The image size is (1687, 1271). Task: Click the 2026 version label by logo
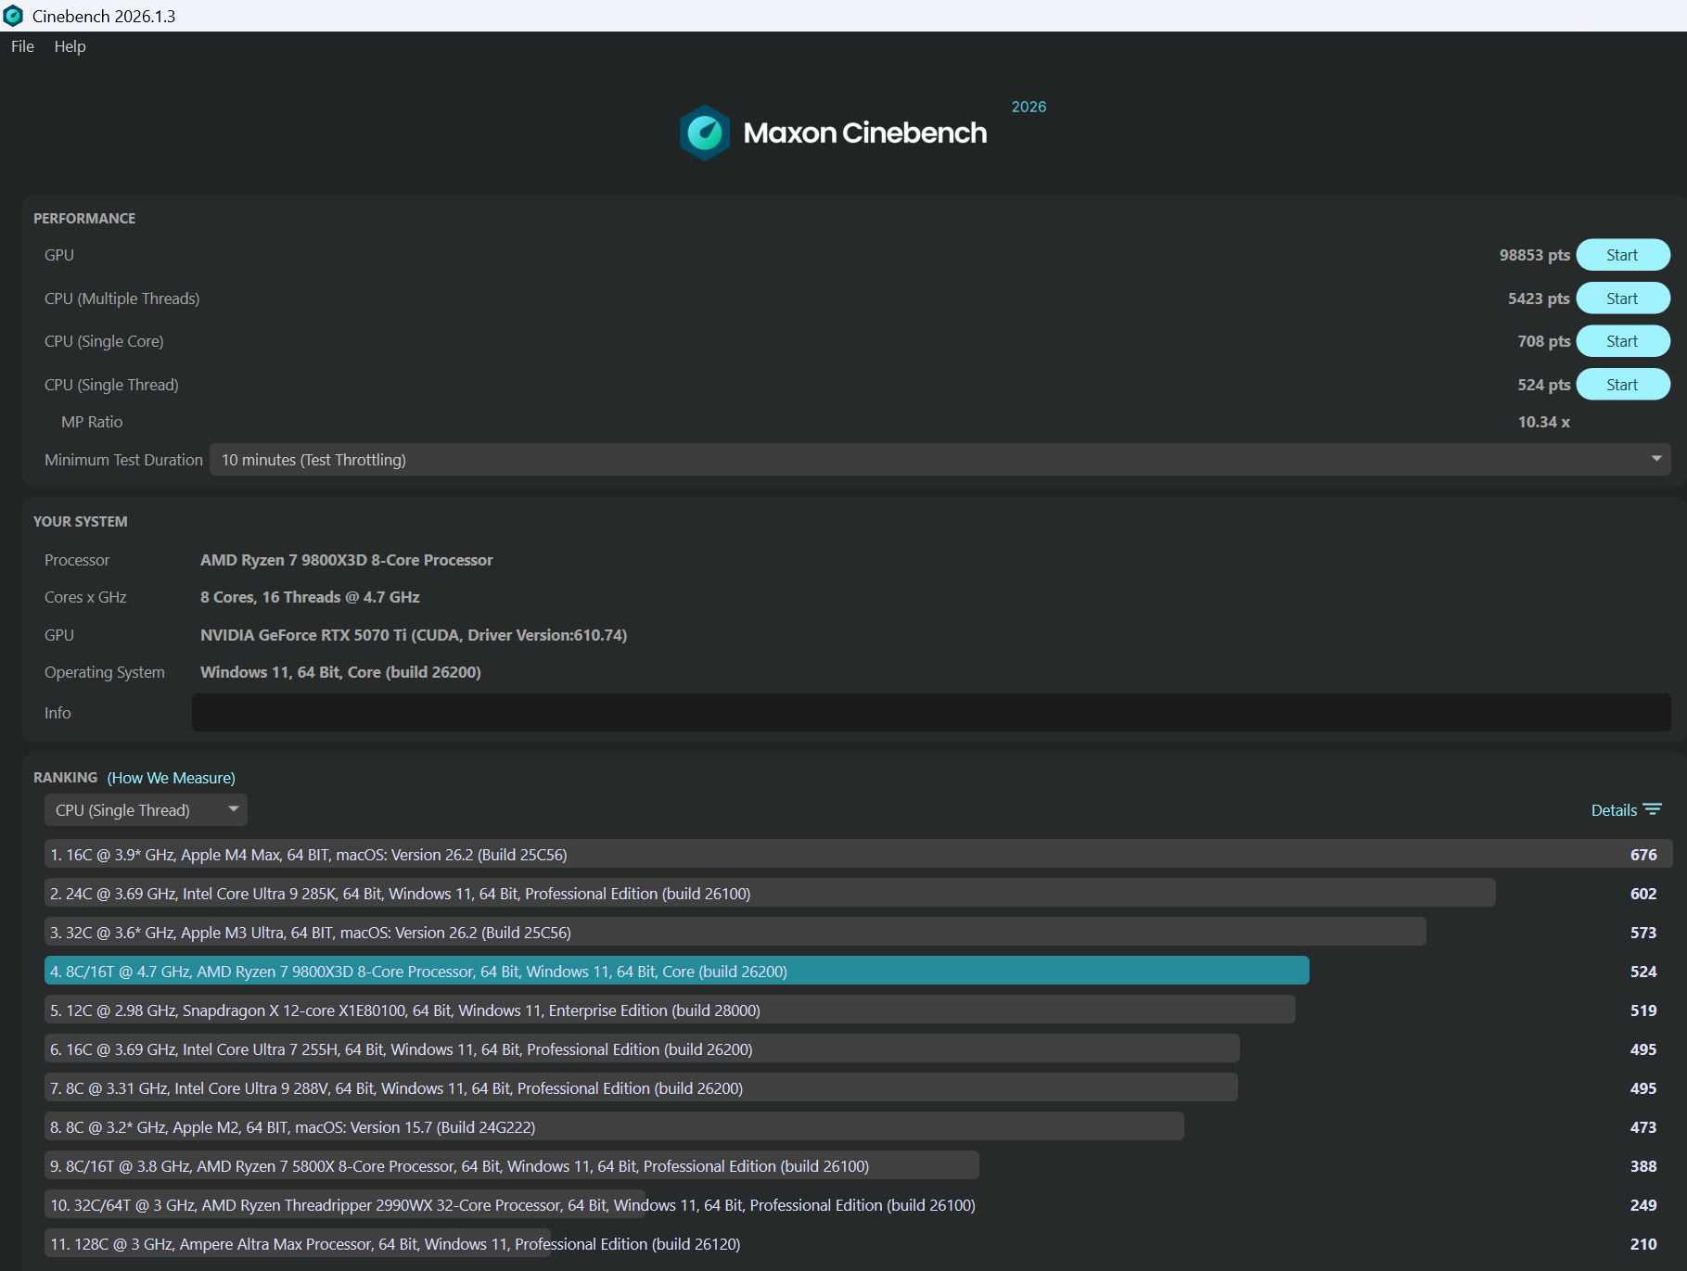[1029, 107]
